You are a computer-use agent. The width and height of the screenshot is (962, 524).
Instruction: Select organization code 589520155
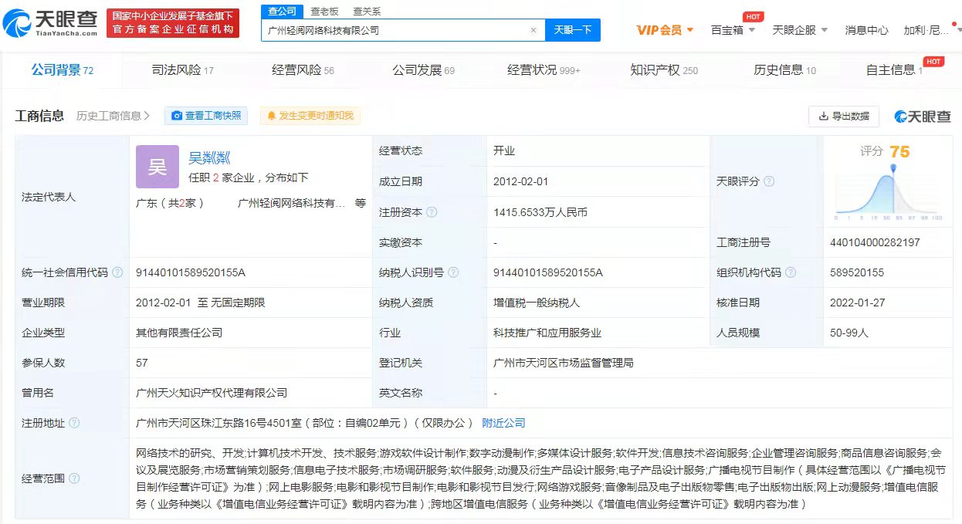tap(857, 272)
